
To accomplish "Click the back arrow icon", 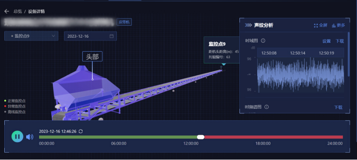I will click(x=6, y=11).
